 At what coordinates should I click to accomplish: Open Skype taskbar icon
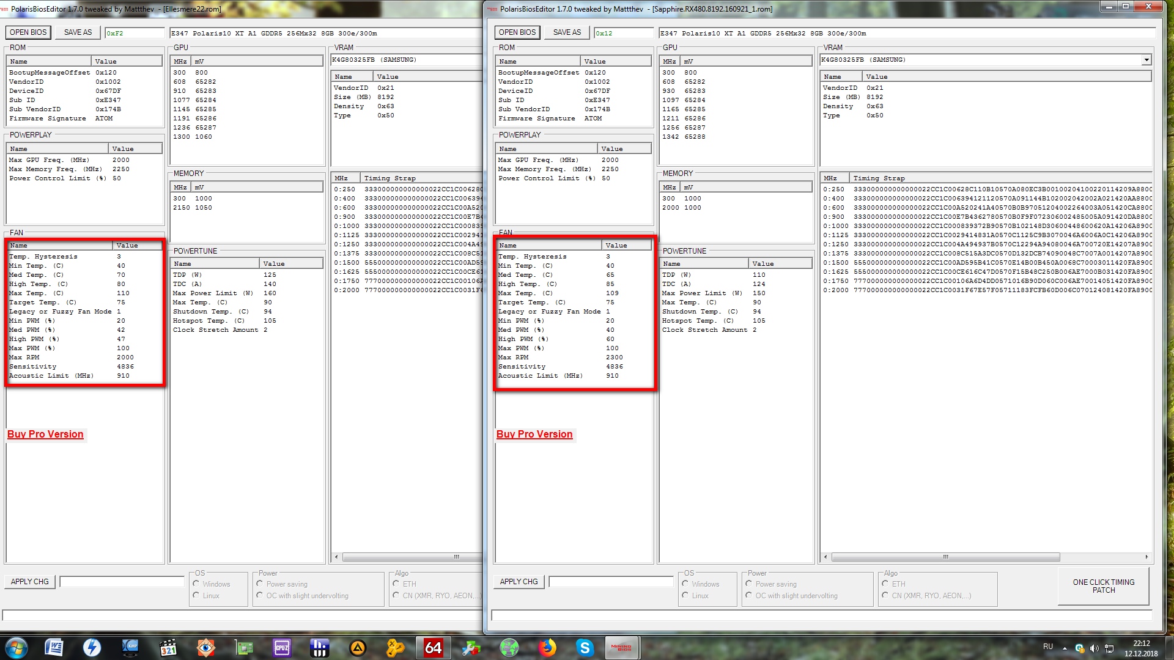(x=585, y=647)
